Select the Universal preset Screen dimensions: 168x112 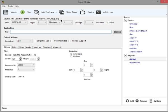[133, 24]
